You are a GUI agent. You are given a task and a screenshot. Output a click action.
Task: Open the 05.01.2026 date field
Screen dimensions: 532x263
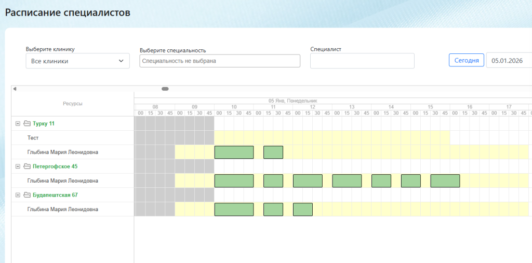(x=509, y=60)
